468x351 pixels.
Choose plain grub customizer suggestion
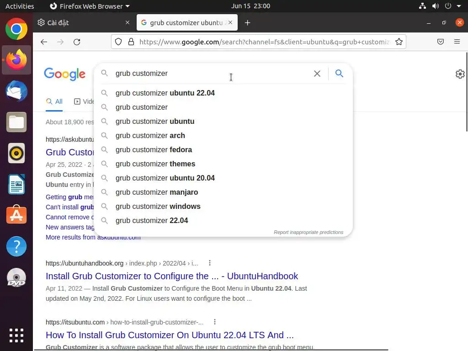click(223, 107)
